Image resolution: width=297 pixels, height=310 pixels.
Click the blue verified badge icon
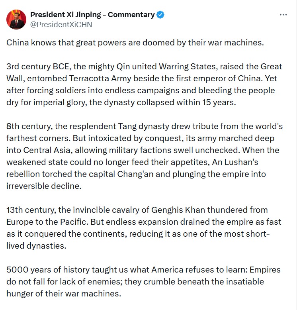coord(160,15)
